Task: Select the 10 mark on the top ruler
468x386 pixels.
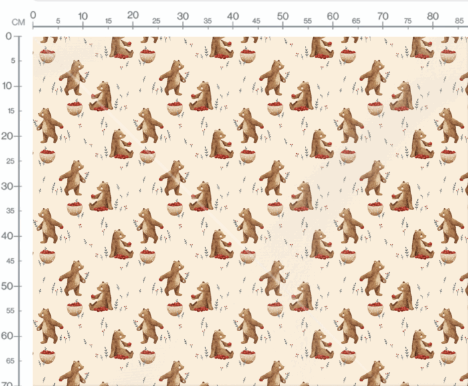Action: pyautogui.click(x=83, y=16)
